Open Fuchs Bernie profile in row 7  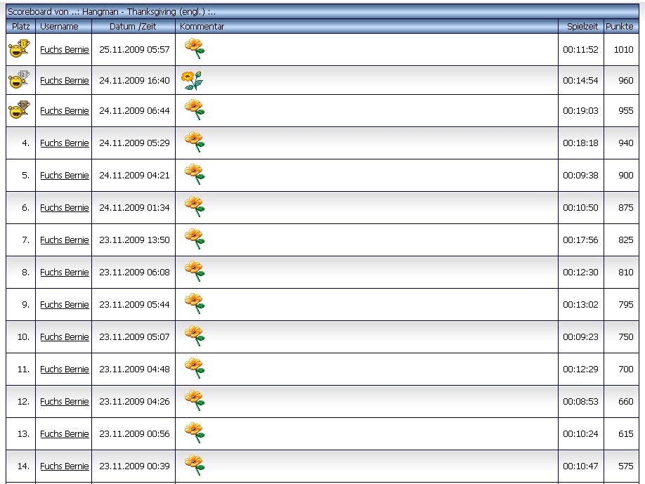[65, 240]
